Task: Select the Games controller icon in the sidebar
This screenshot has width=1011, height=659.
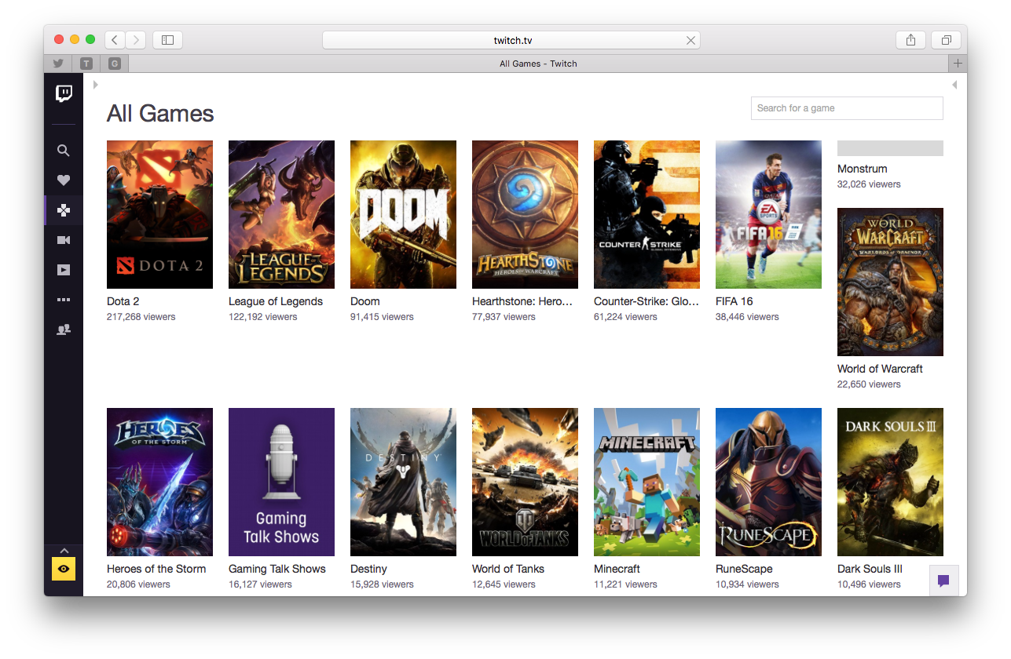Action: [x=64, y=210]
